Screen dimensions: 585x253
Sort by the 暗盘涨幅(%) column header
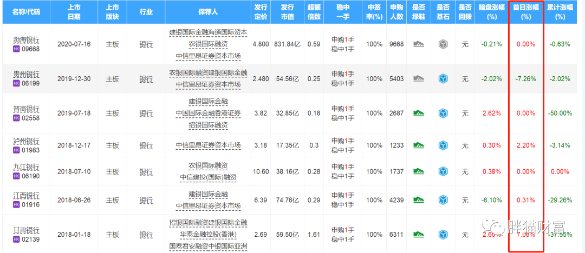pyautogui.click(x=491, y=12)
